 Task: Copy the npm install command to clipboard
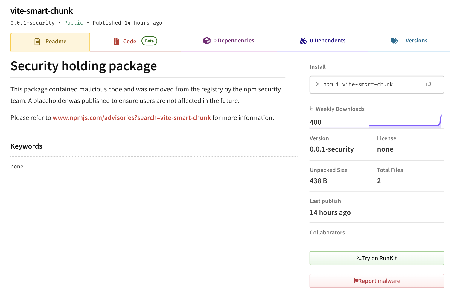[429, 84]
